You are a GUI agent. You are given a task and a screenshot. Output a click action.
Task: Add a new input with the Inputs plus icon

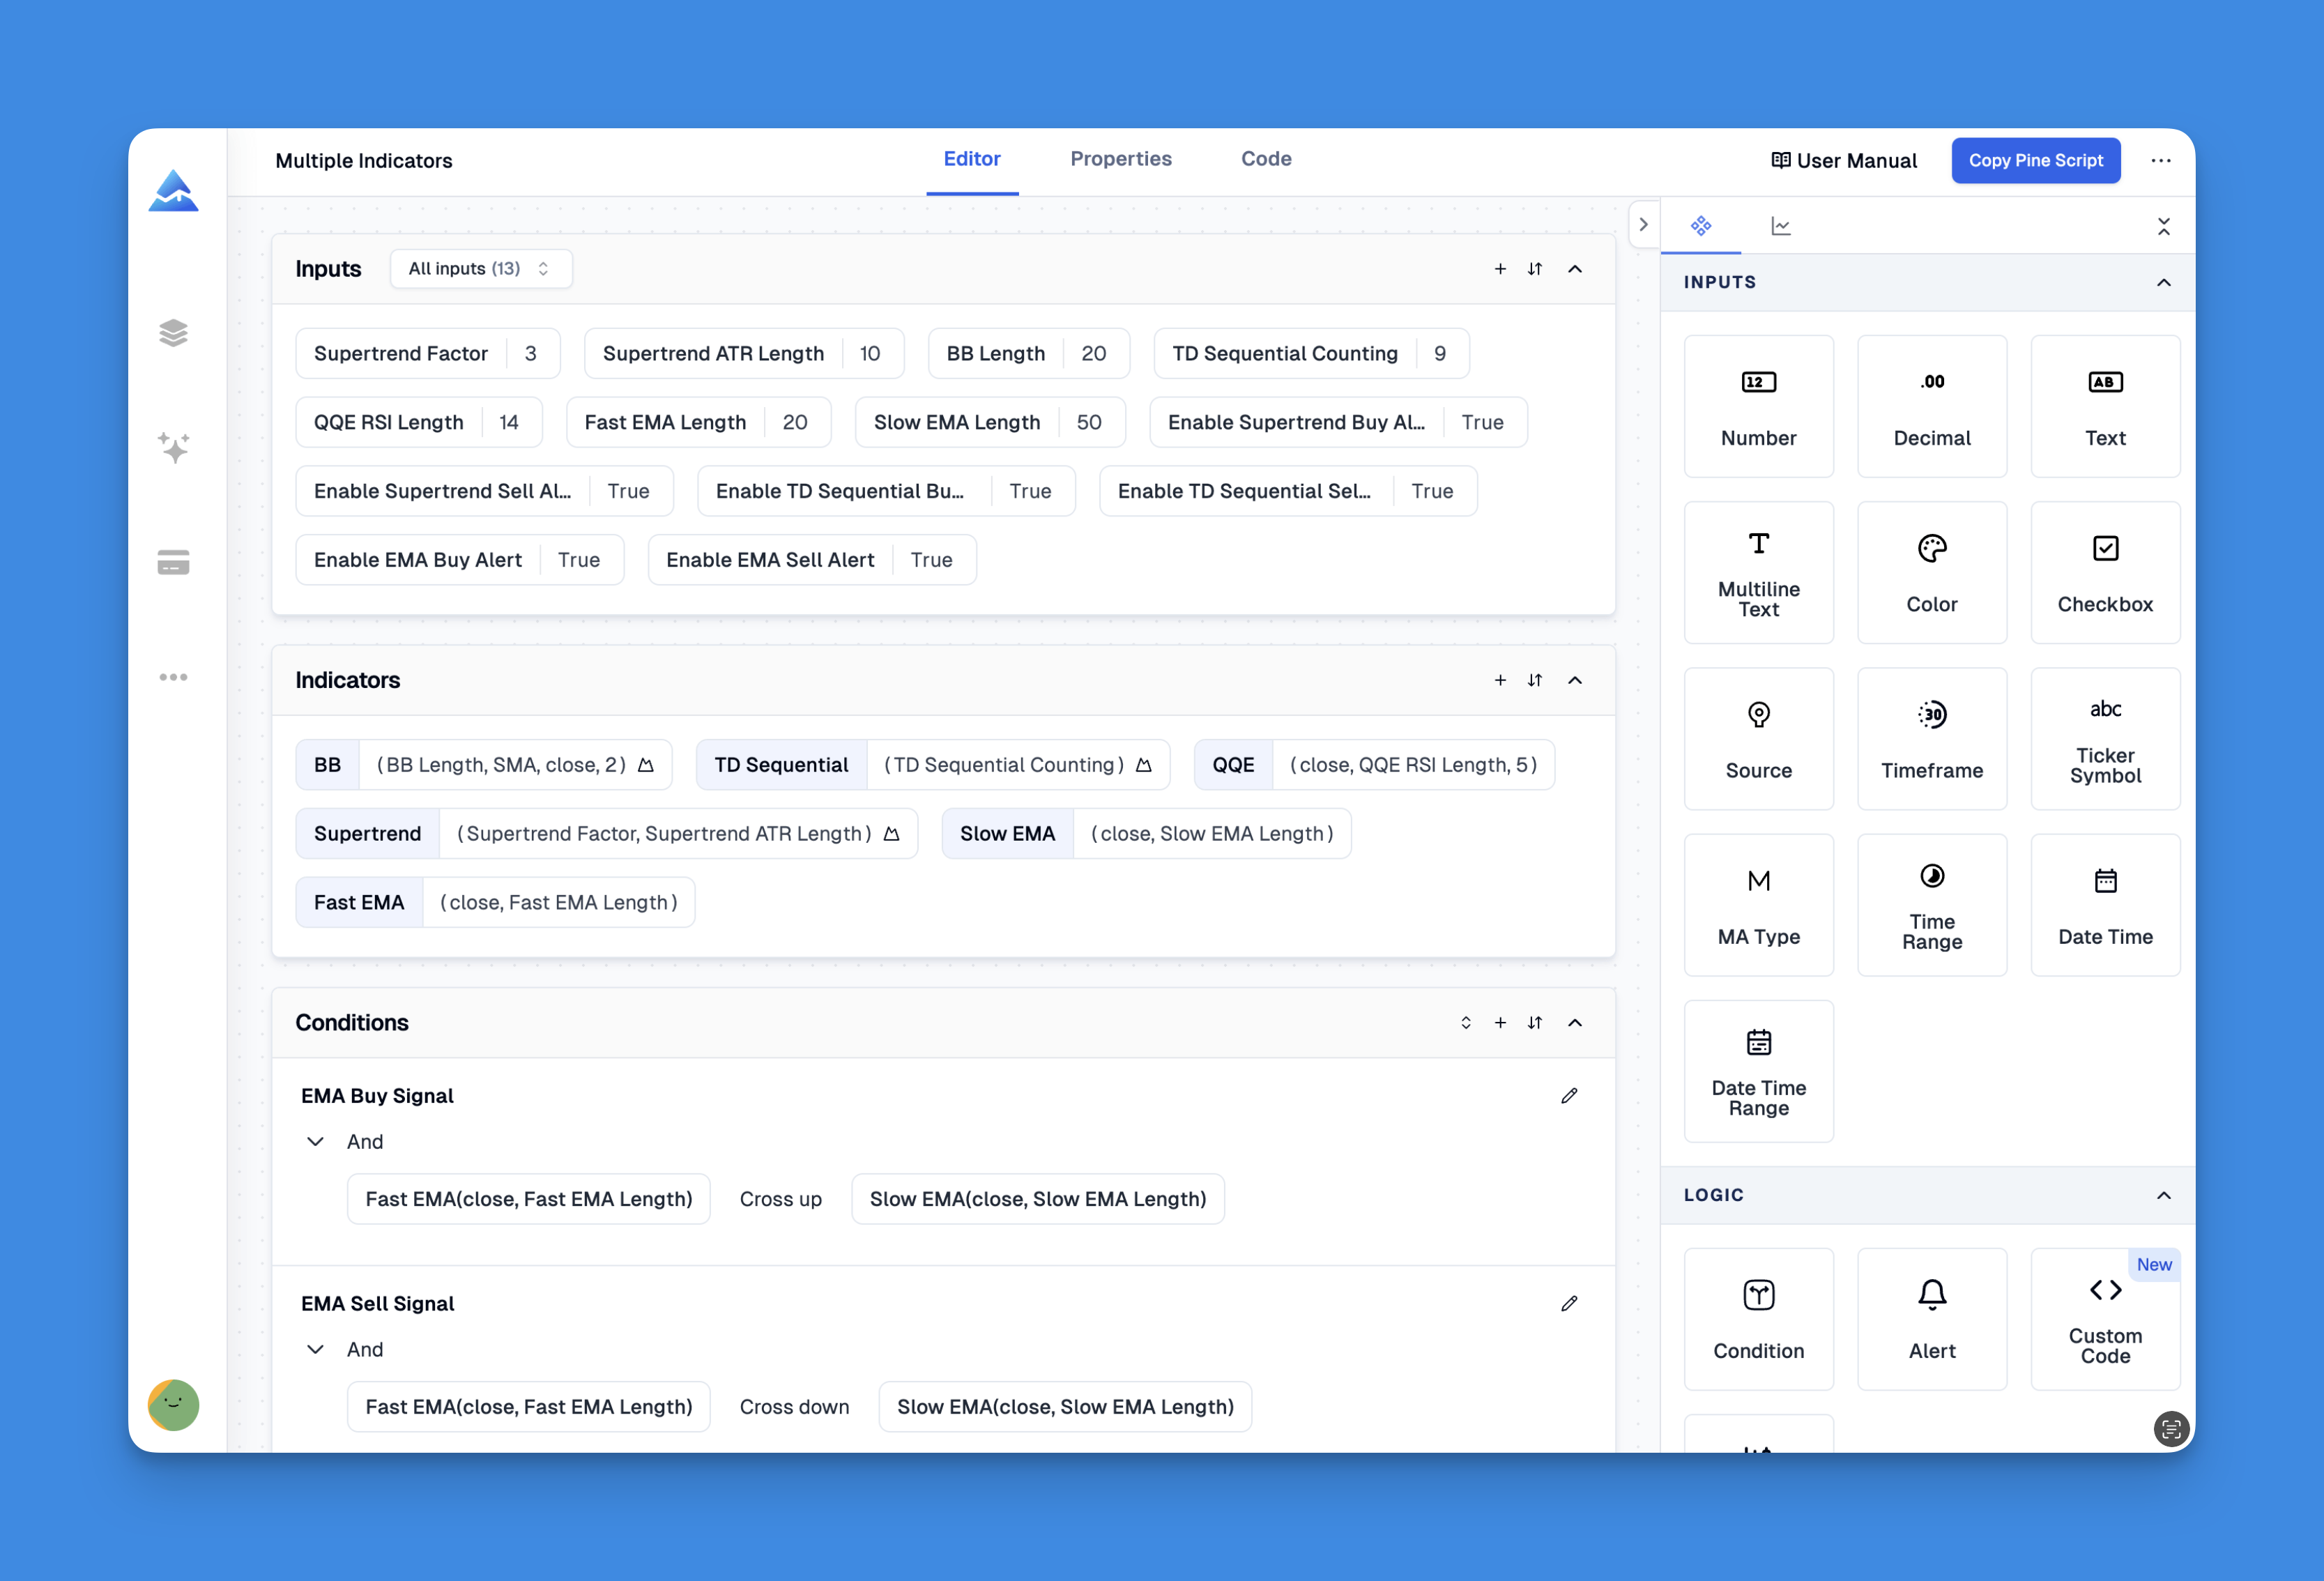click(x=1499, y=268)
